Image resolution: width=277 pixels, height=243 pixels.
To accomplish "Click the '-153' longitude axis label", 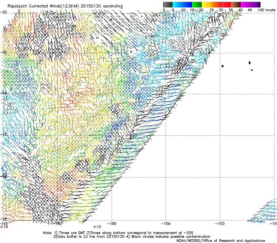I will click(220, 224).
